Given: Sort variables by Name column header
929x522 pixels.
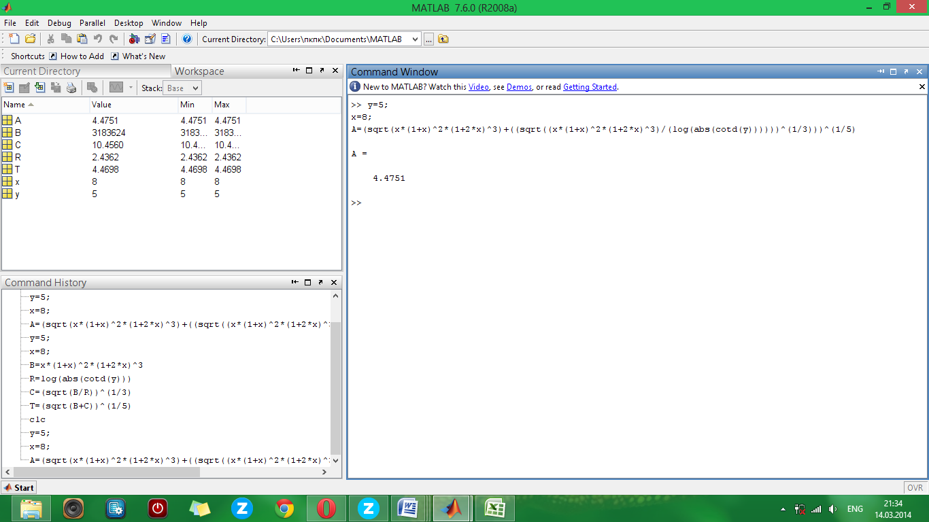Looking at the screenshot, I should tap(46, 105).
